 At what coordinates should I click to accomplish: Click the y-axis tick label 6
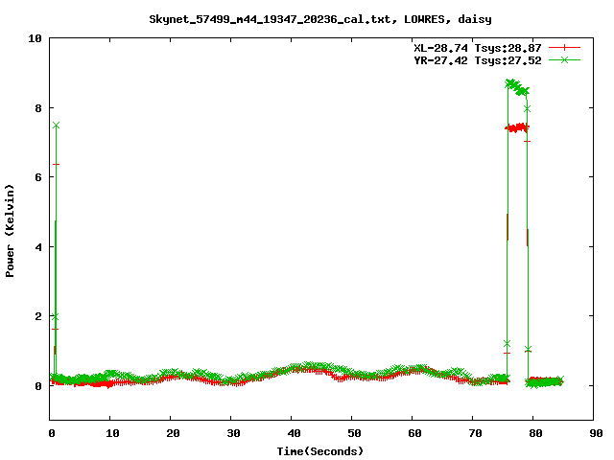38,177
